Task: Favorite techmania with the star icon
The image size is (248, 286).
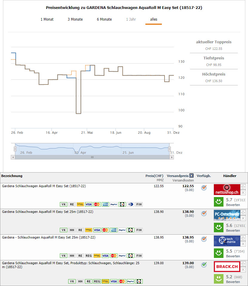Action: click(243, 238)
